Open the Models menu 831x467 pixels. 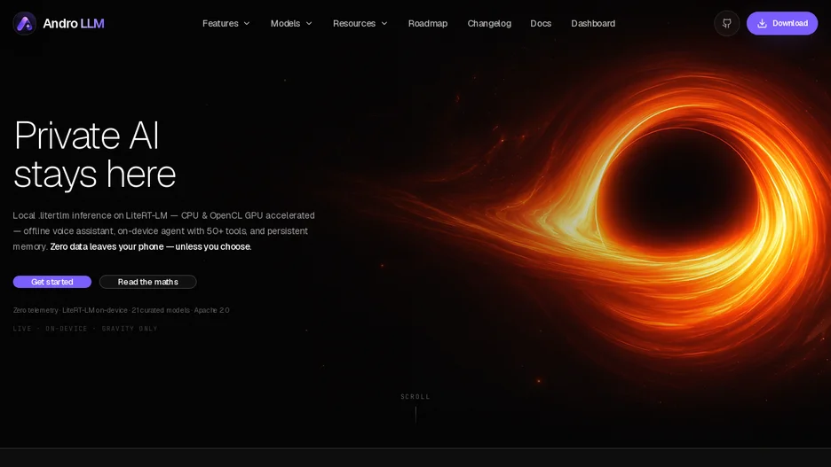[x=291, y=23]
